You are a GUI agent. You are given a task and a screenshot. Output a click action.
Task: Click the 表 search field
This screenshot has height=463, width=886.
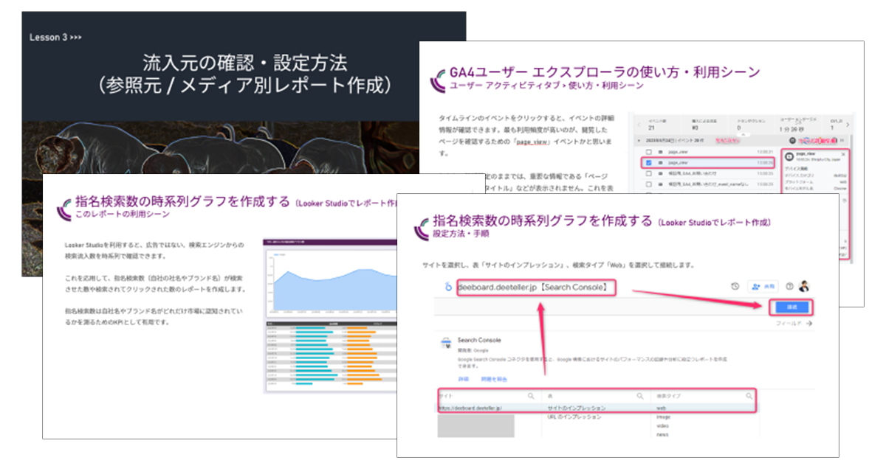595,396
